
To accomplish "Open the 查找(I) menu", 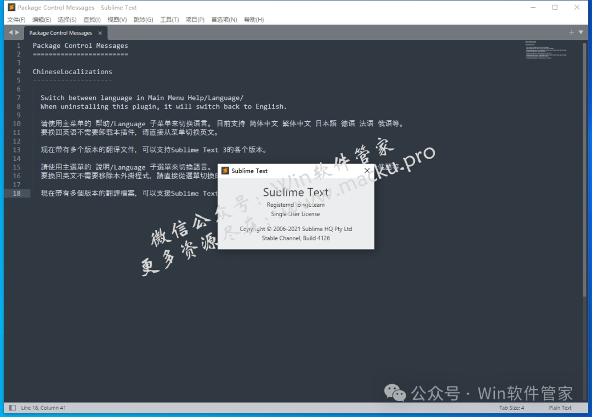I will click(92, 20).
